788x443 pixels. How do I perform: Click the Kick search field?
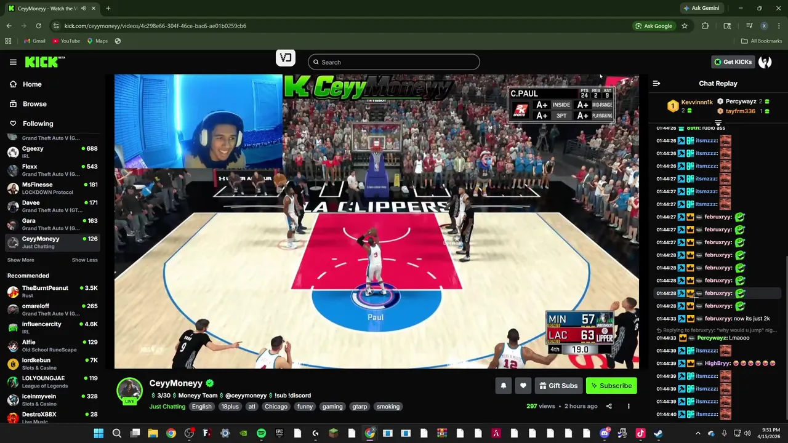tap(393, 62)
